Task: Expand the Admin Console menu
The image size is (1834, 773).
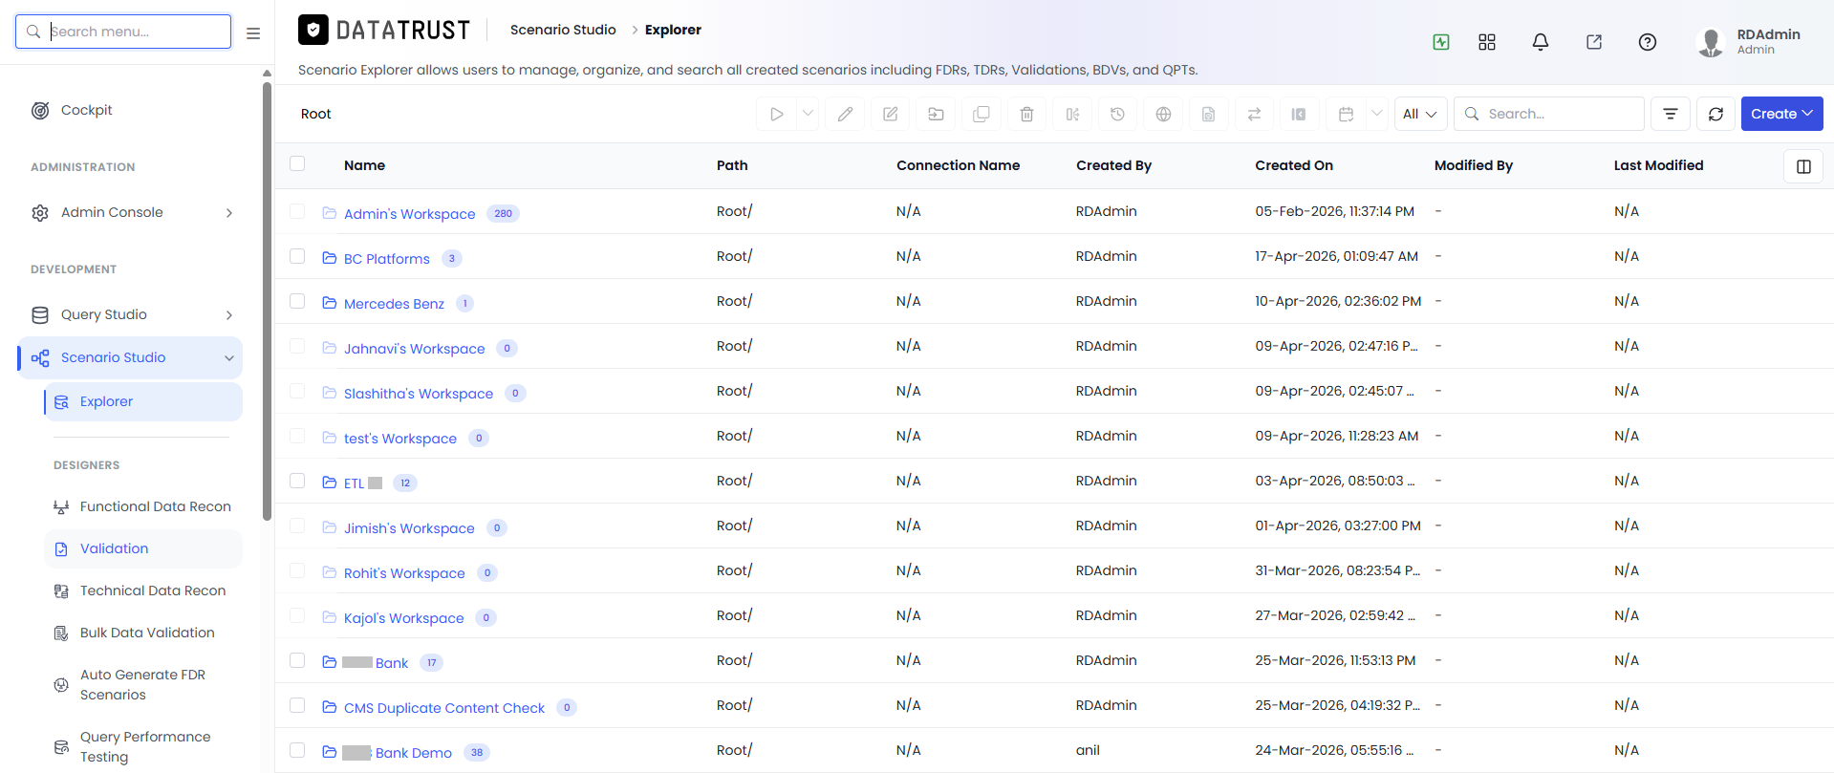Action: (x=132, y=212)
